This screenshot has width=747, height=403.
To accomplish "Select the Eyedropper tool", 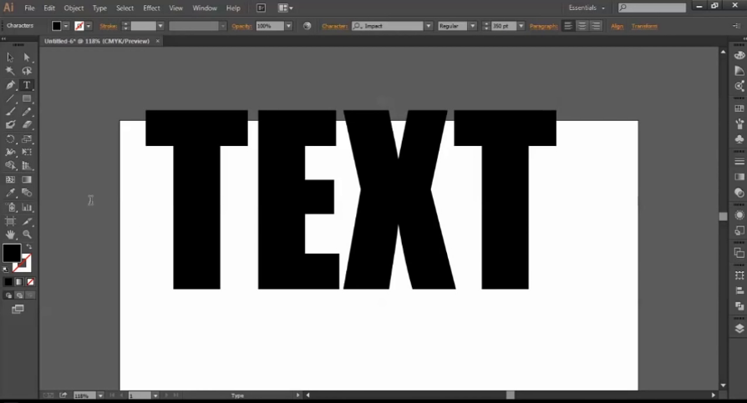I will pos(10,193).
